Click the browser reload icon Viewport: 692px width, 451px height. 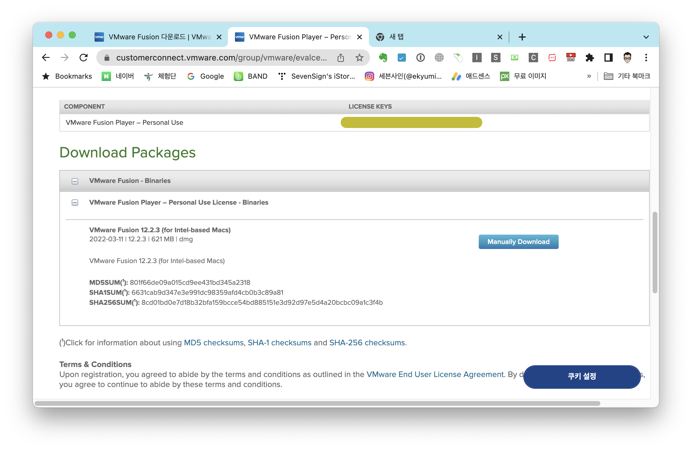84,58
